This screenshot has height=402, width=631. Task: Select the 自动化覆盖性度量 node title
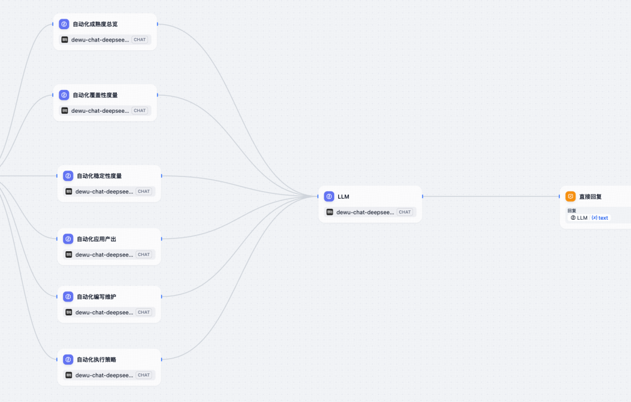[95, 95]
